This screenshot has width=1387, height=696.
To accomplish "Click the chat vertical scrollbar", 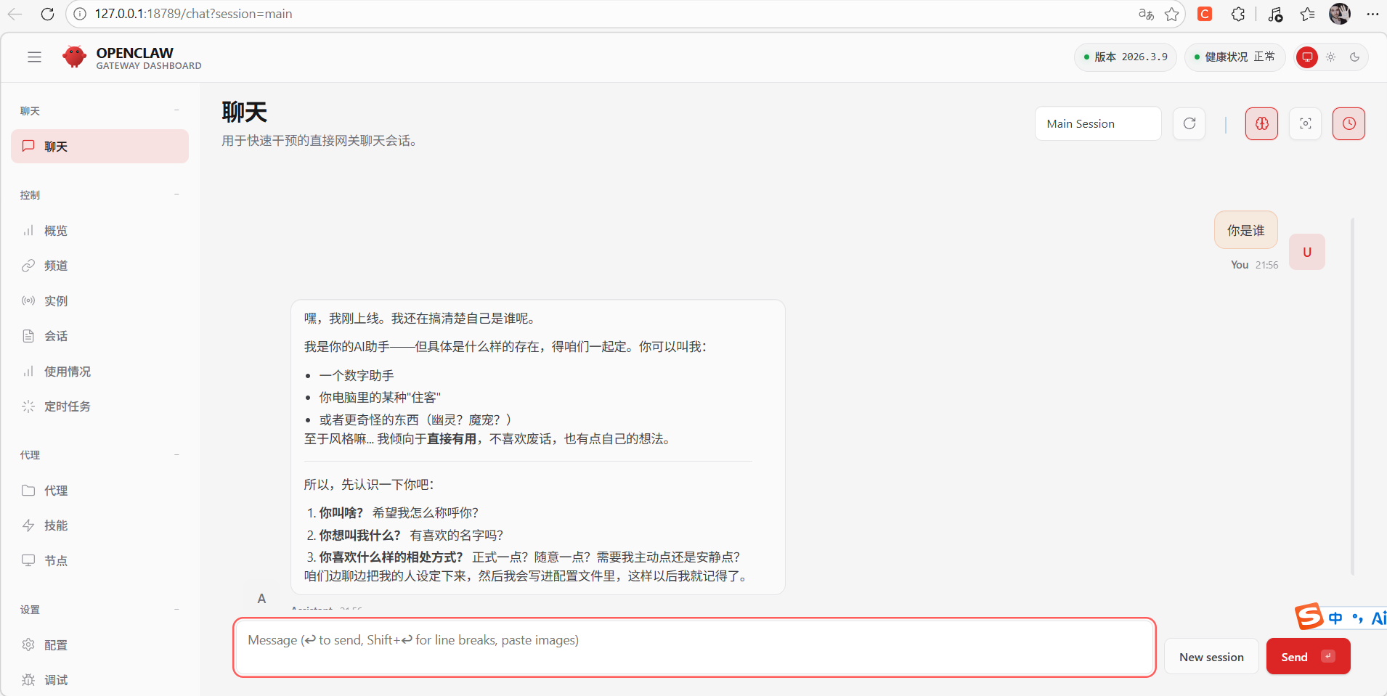I will pos(1352,396).
